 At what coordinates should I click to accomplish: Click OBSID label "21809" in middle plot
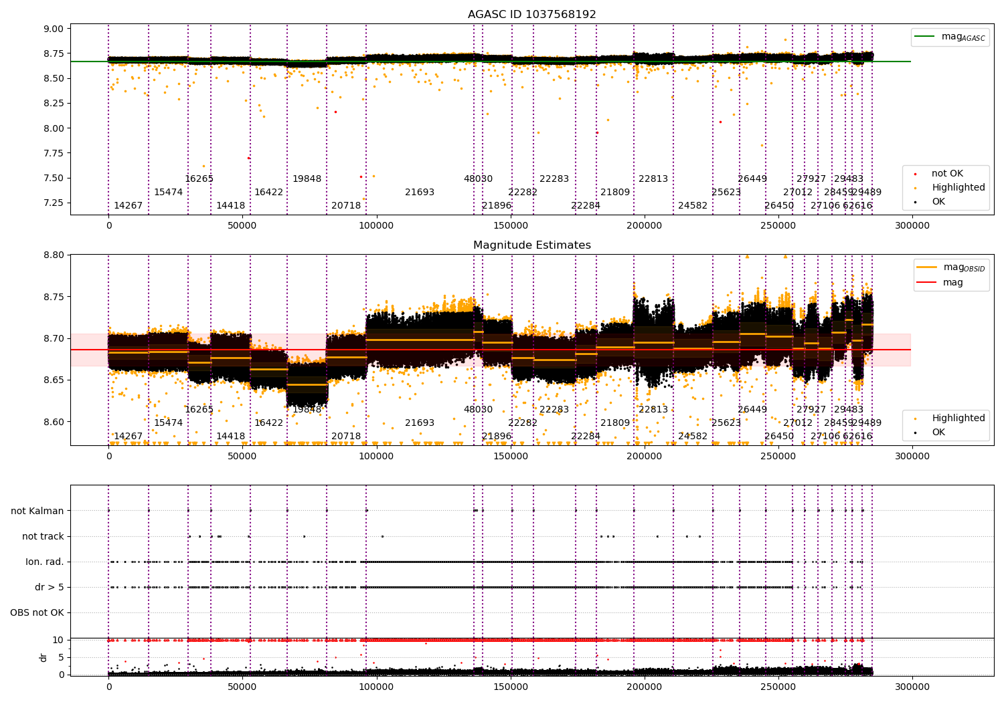(615, 423)
